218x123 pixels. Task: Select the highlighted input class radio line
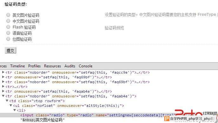click(x=109, y=115)
